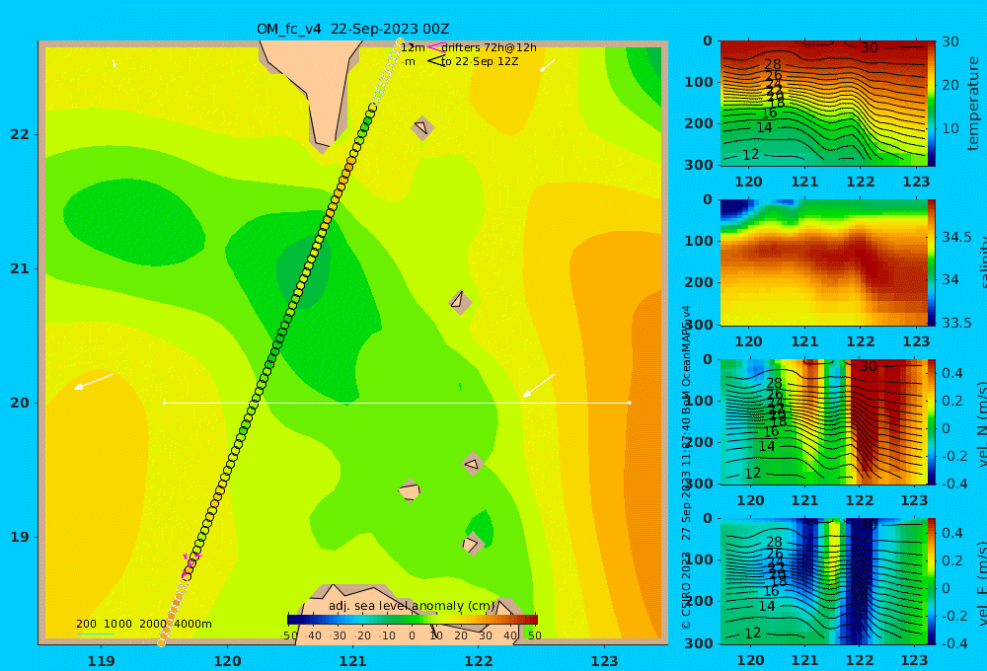
Task: Click the black arrow legend icon
Action: coord(435,61)
